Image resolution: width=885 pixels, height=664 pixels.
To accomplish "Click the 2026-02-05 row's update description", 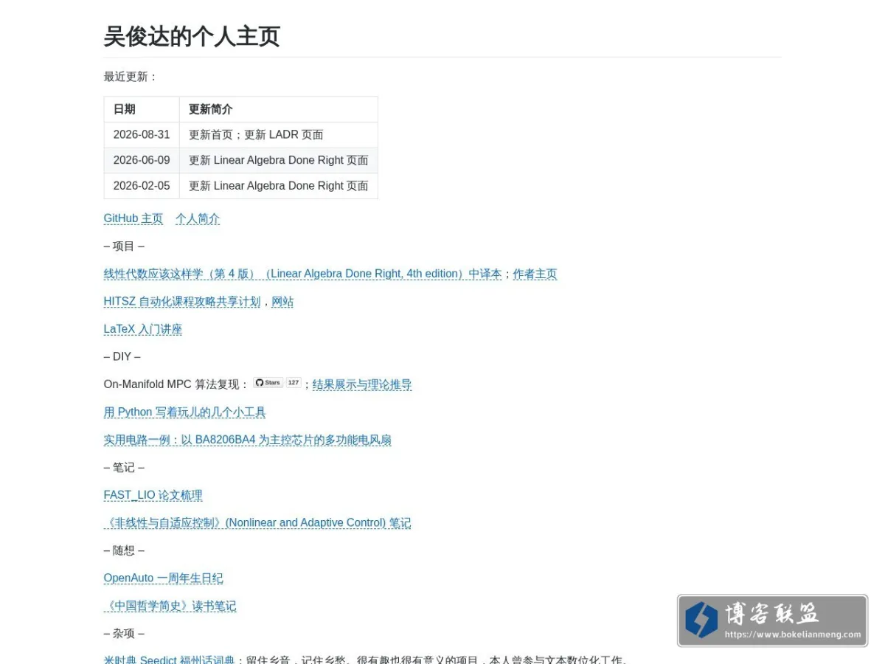I will point(279,186).
